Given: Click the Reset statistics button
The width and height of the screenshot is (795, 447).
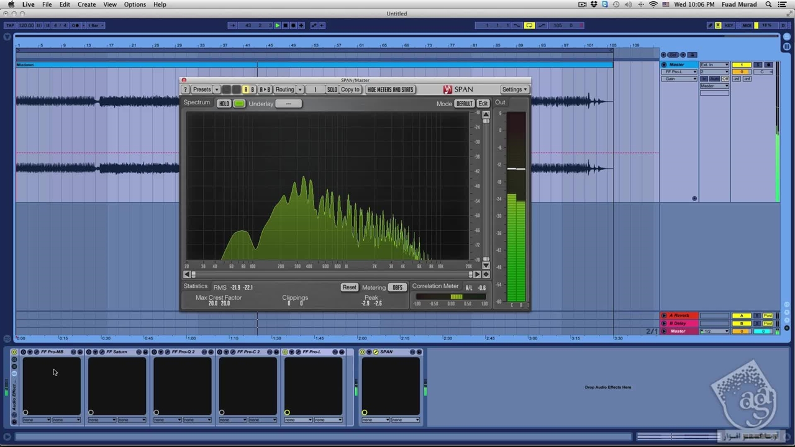Looking at the screenshot, I should tap(350, 287).
